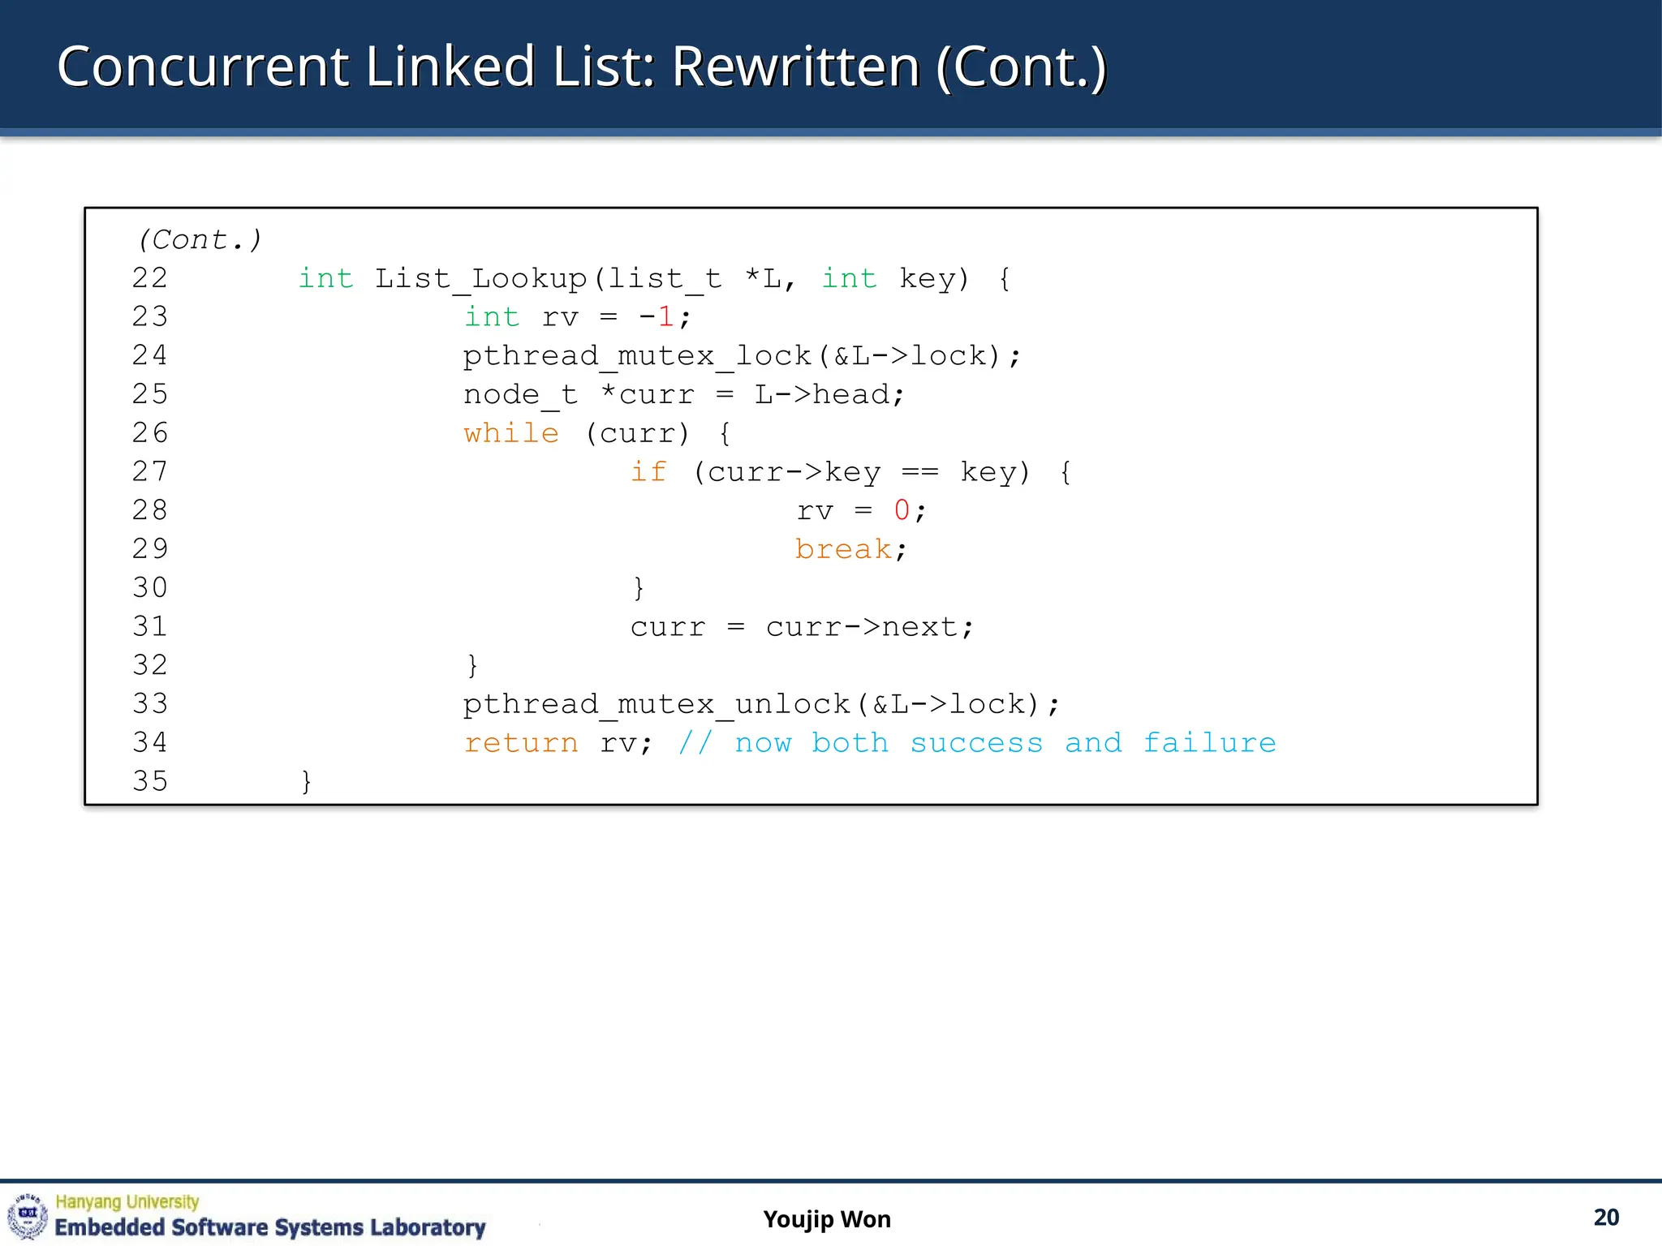Viewport: 1662px width, 1246px height.
Task: Click the orange 'if' keyword on line 27
Action: pos(648,471)
